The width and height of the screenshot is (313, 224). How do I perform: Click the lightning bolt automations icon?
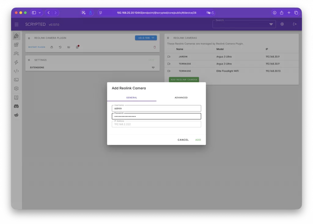[16, 62]
